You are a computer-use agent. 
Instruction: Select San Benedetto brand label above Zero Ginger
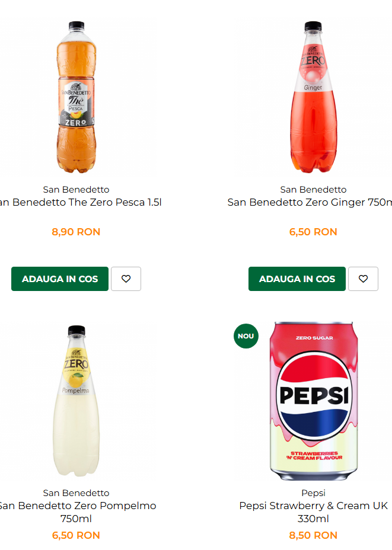[x=313, y=190]
